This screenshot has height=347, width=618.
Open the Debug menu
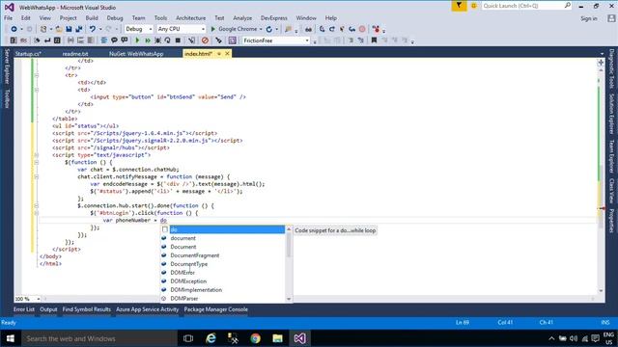115,18
